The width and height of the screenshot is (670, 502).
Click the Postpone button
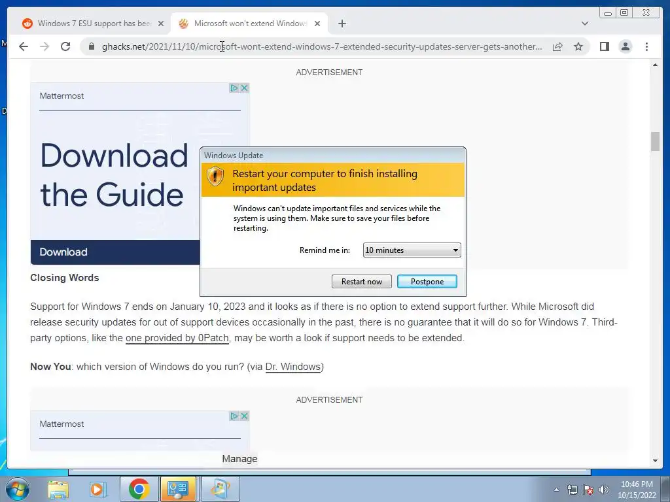(427, 281)
